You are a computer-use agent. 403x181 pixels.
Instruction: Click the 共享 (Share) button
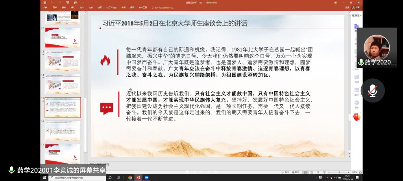[x=356, y=7]
